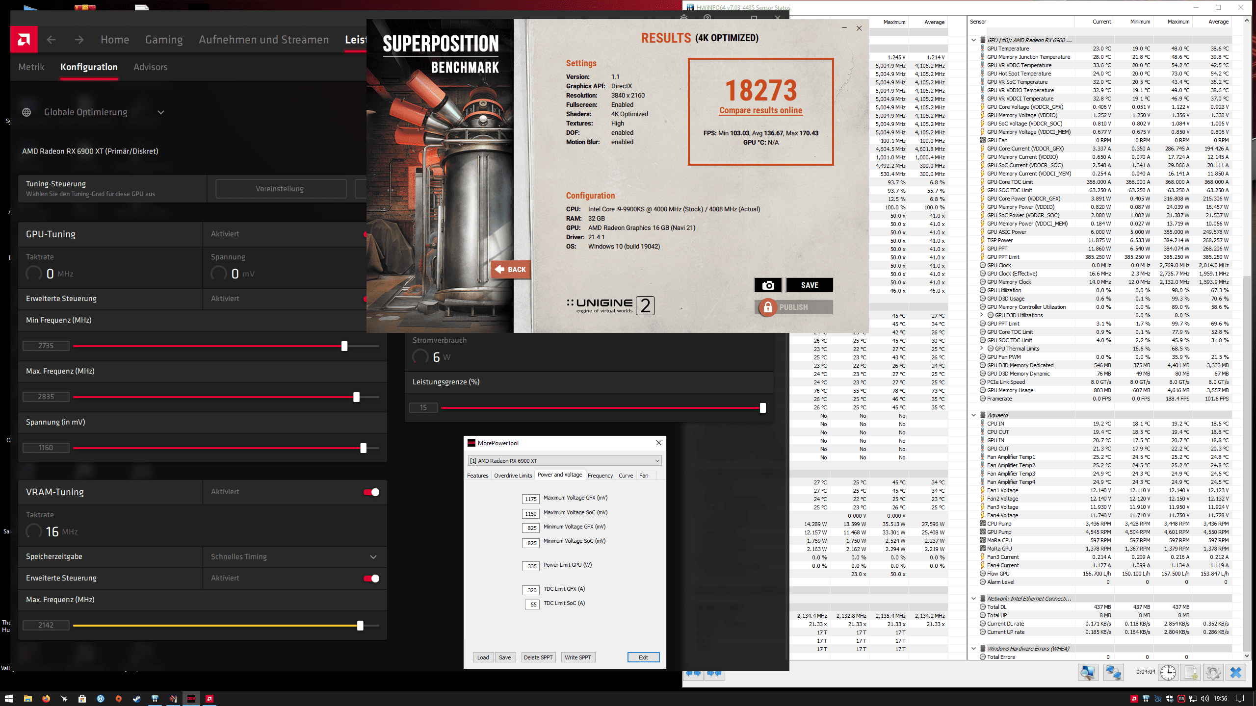Reset the timer with the HWiNFO clock icon
Screen dimensions: 1256x706
[x=1168, y=672]
